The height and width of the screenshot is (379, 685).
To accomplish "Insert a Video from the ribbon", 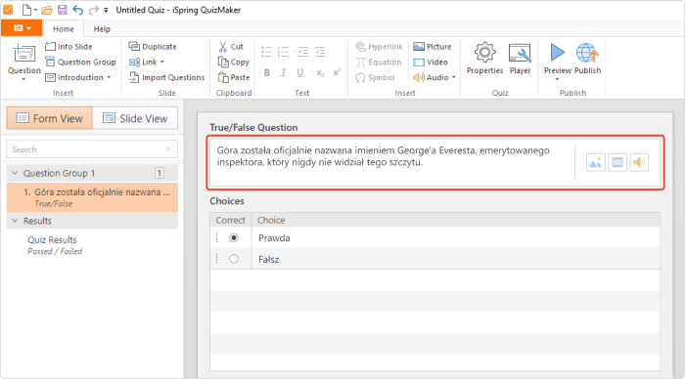I will coord(431,62).
